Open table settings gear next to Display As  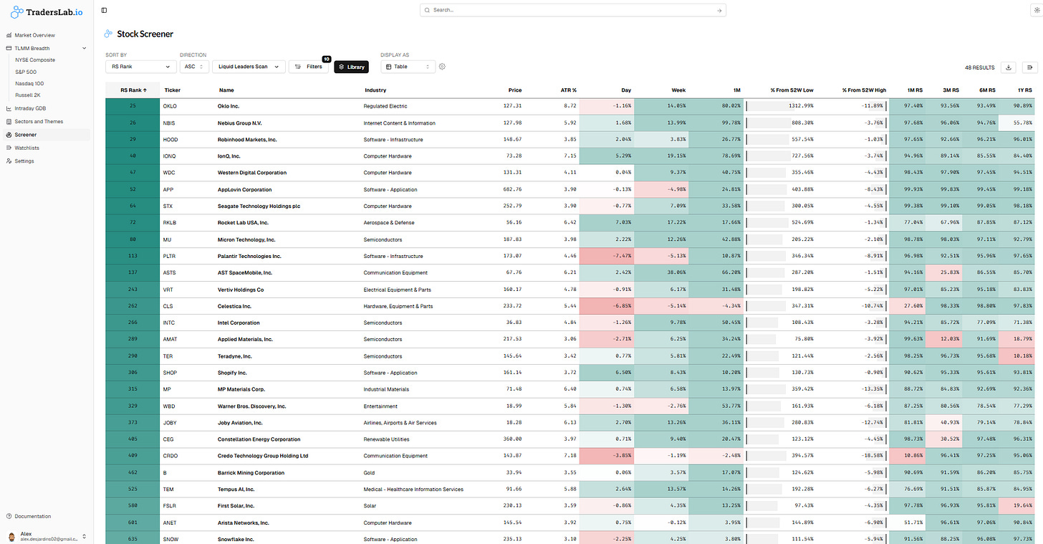[x=443, y=67]
